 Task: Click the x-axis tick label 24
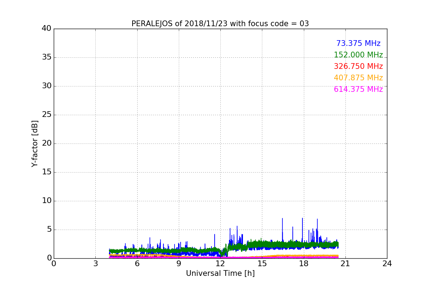(387, 264)
